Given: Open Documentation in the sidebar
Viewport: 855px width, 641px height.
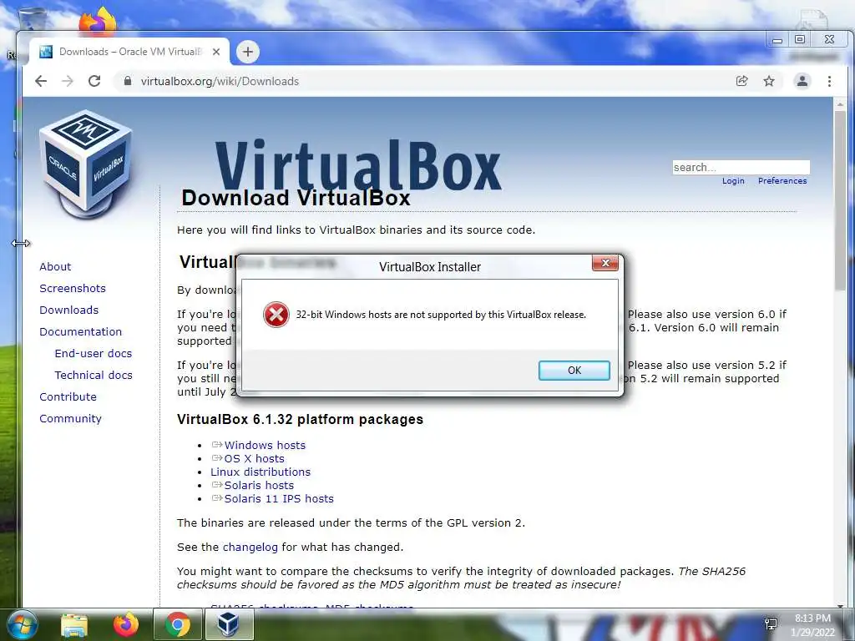Looking at the screenshot, I should tap(81, 332).
